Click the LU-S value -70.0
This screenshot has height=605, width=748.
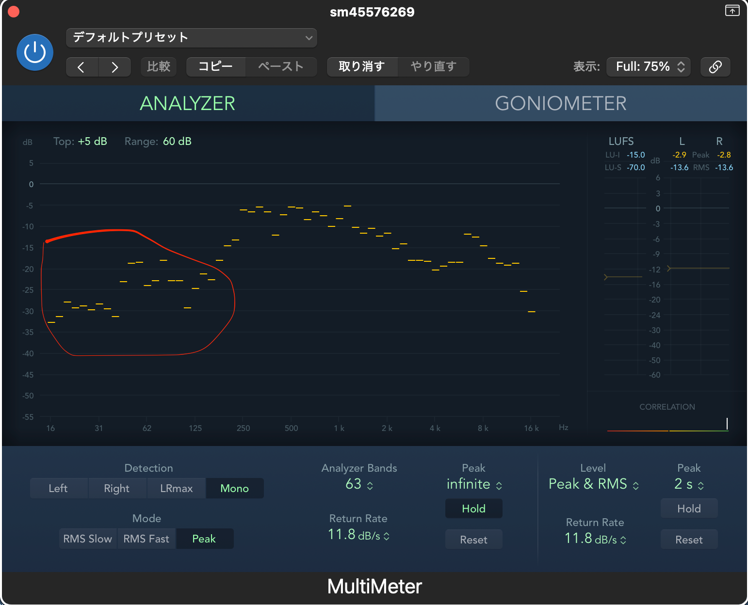[x=636, y=168]
